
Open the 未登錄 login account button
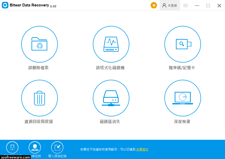(170, 5)
